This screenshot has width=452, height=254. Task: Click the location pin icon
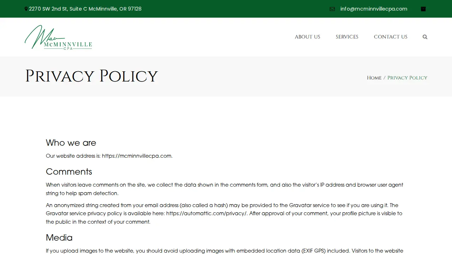[x=26, y=9]
